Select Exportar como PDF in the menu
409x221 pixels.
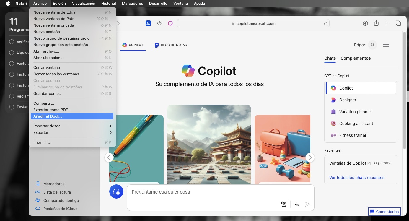click(x=51, y=110)
